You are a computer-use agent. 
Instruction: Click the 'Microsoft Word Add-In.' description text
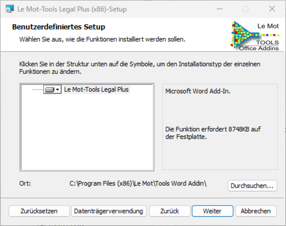198,91
